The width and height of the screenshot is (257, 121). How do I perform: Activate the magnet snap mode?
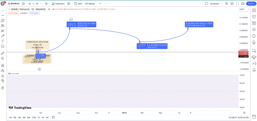pyautogui.click(x=3, y=65)
